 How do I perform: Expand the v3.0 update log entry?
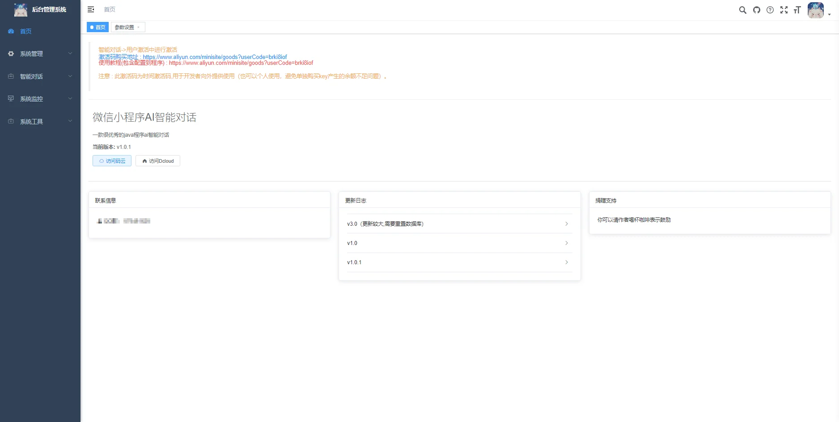459,224
